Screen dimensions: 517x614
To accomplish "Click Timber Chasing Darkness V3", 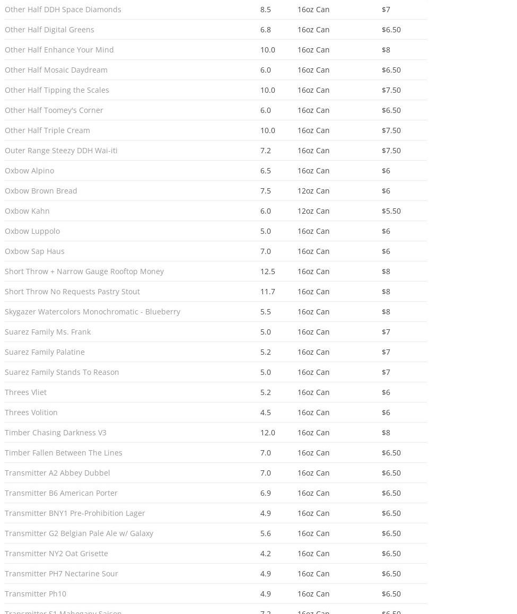I will pos(56,433).
